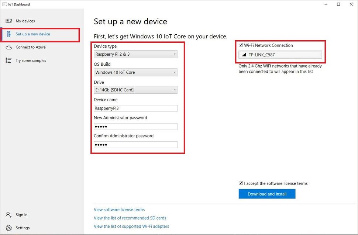Open Settings via the gear icon
Viewport: 358px width, 235px height.
click(8, 228)
